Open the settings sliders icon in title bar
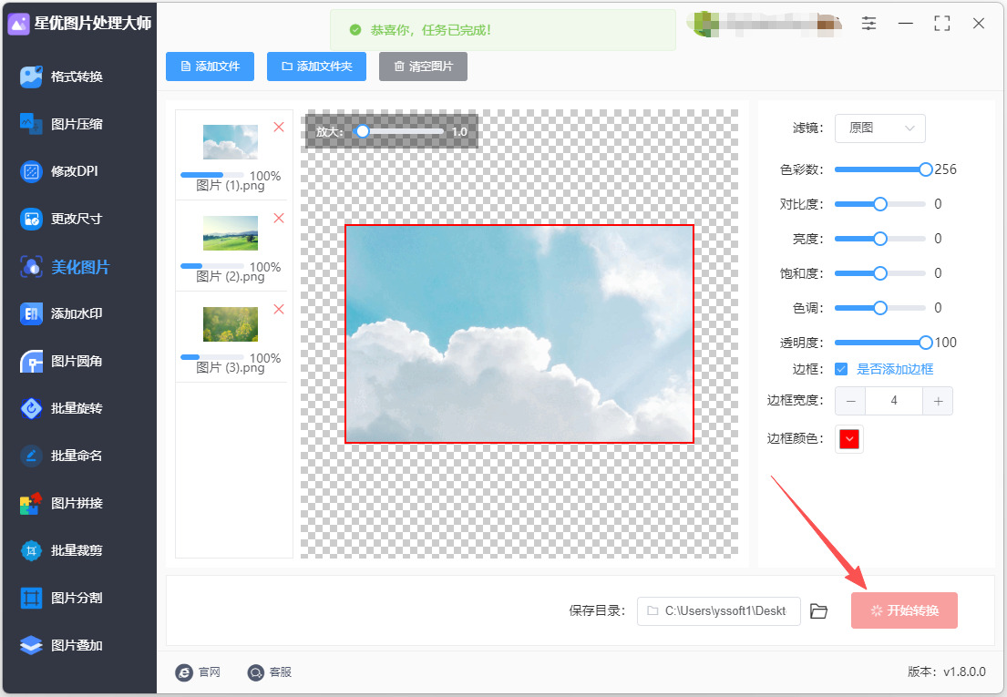The image size is (1007, 697). [868, 24]
